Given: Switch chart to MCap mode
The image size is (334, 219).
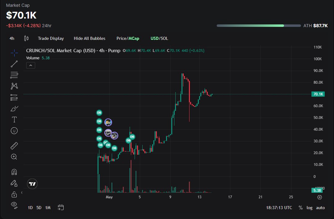Looking at the screenshot, I should click(134, 38).
